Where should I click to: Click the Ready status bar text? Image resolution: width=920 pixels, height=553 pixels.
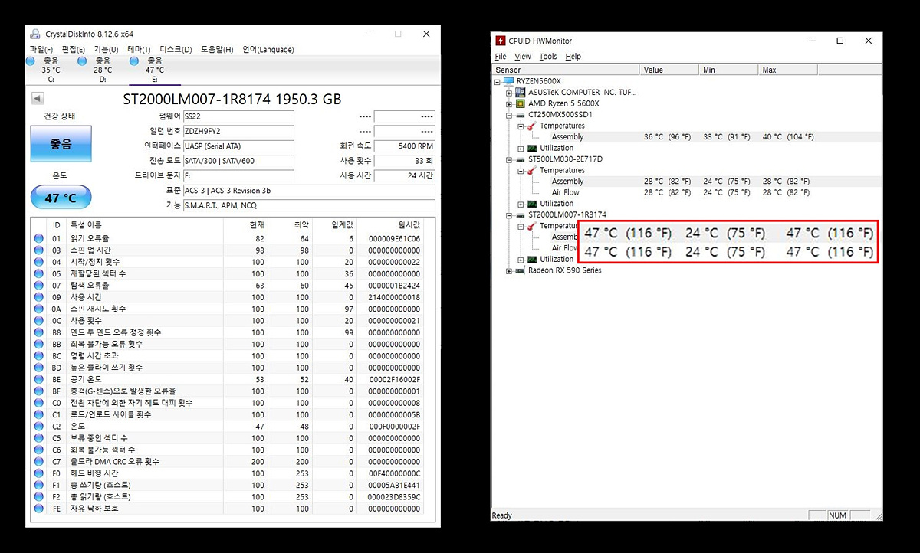502,515
